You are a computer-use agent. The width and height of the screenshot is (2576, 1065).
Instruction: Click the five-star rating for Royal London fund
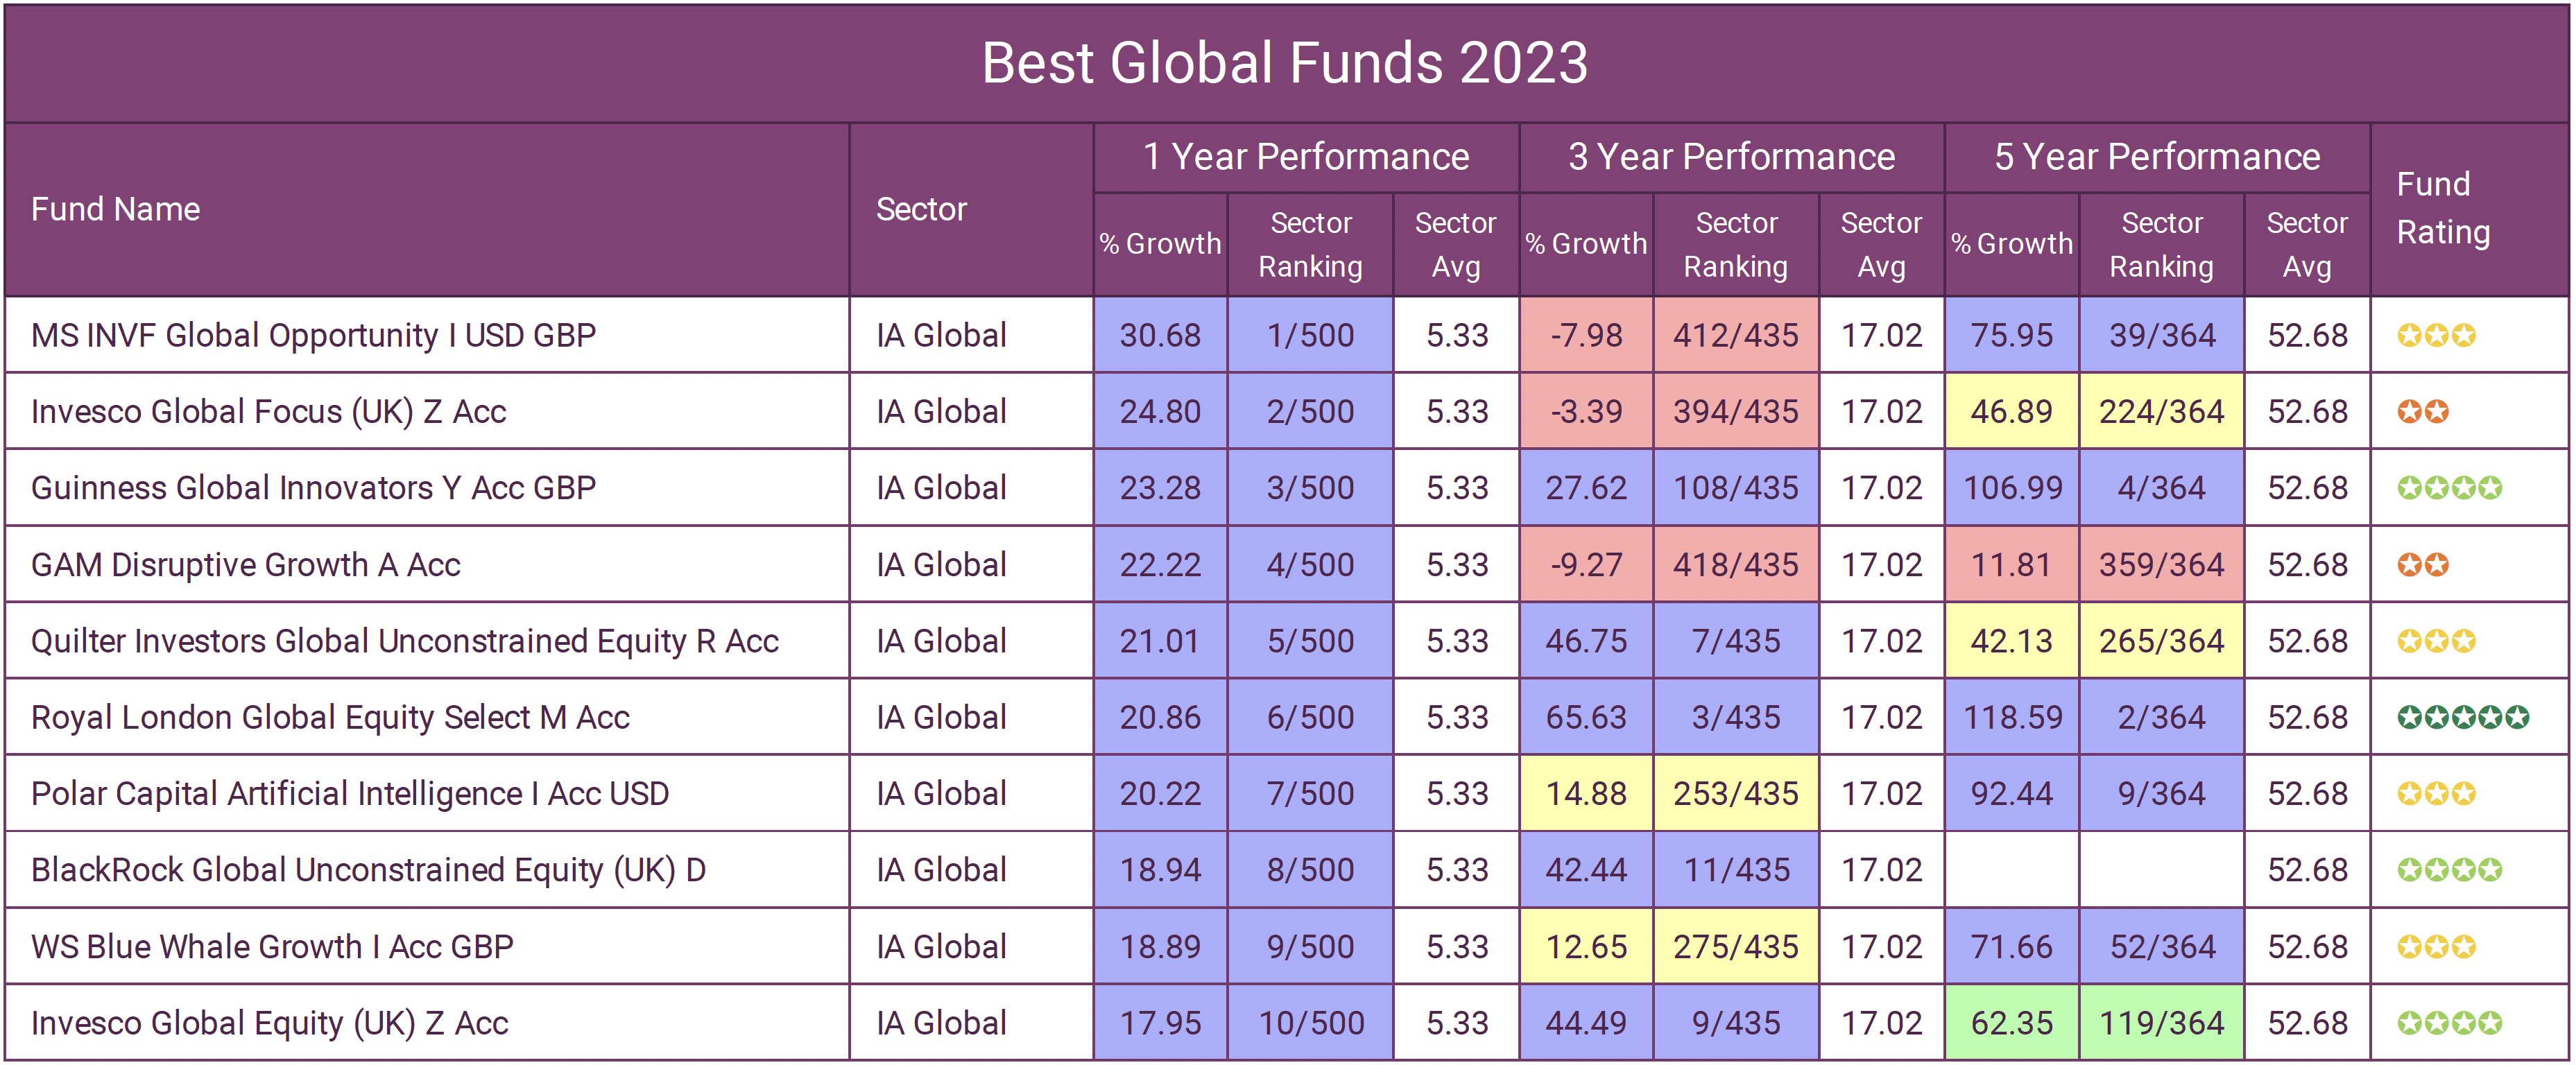point(2462,717)
